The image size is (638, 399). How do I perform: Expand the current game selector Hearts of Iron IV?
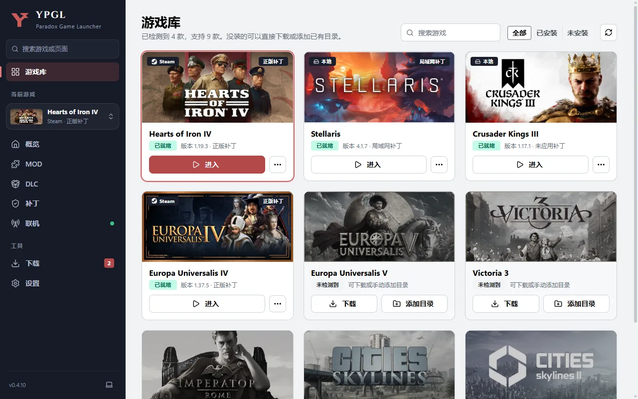tap(62, 116)
